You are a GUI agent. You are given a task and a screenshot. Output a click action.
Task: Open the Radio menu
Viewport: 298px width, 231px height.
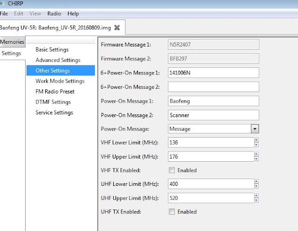(x=54, y=13)
